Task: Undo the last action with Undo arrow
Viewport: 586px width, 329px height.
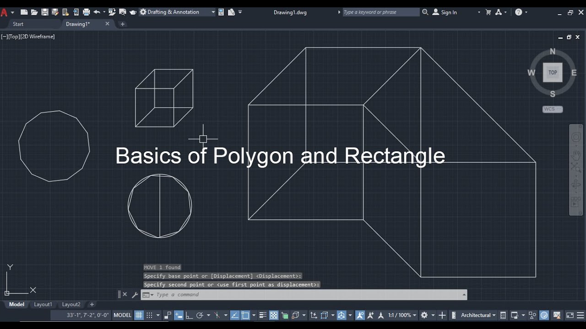Action: [x=97, y=12]
